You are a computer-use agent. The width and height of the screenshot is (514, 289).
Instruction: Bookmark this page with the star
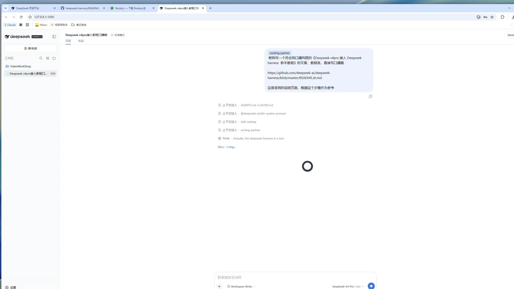492,17
